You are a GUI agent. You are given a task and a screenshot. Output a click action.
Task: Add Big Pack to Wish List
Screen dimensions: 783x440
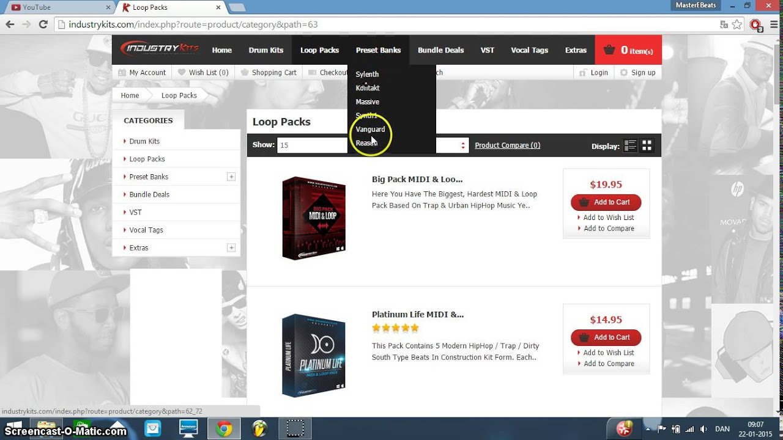[x=608, y=218]
